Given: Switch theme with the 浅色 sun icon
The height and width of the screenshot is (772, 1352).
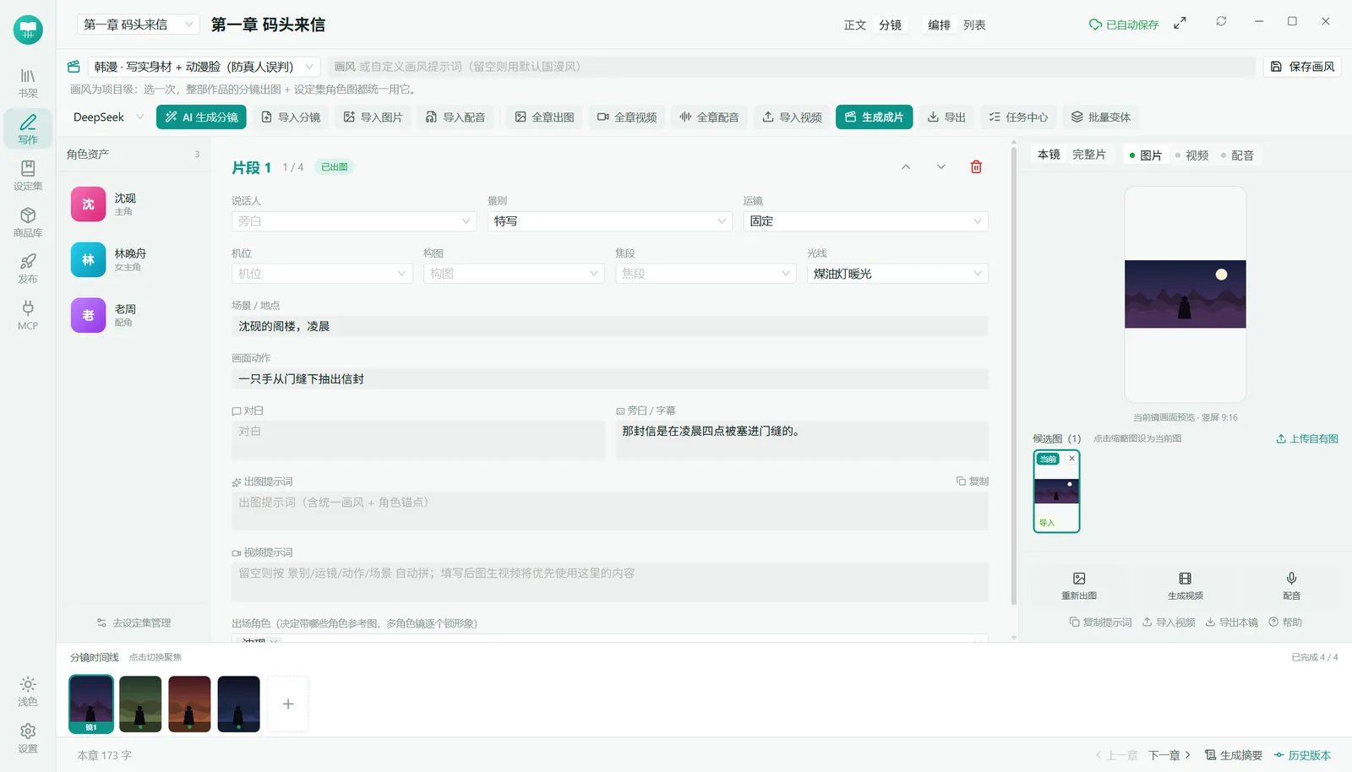Looking at the screenshot, I should click(x=28, y=691).
